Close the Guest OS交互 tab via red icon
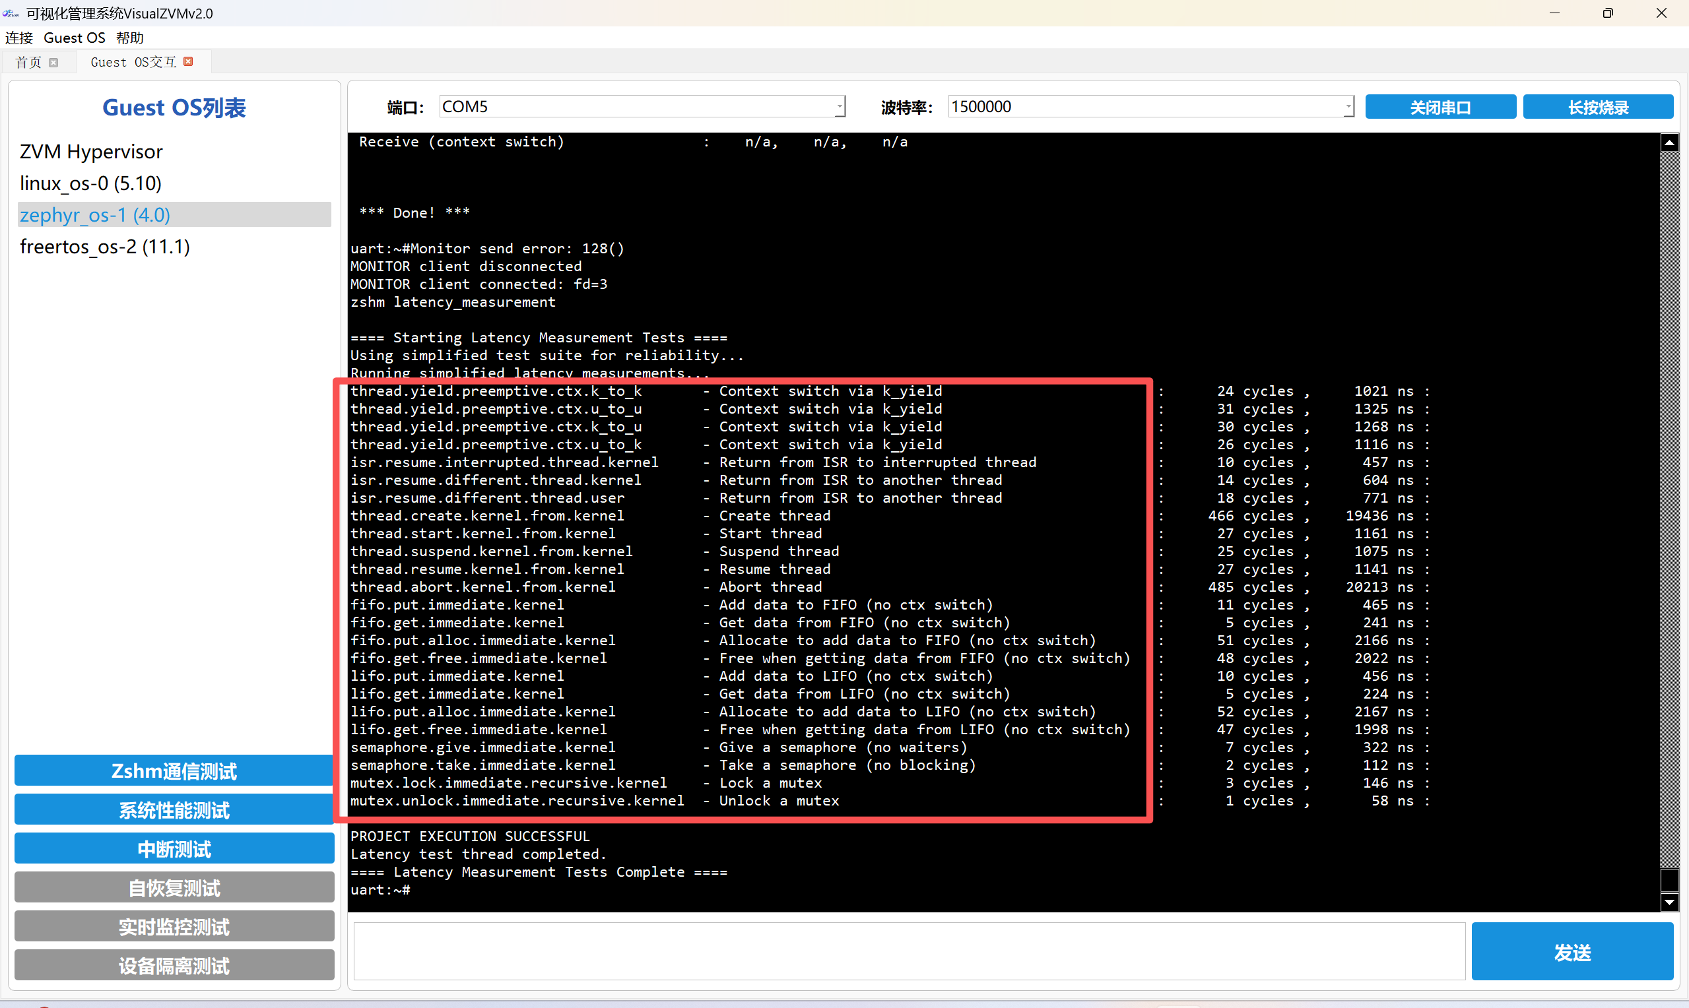1689x1008 pixels. 189,62
